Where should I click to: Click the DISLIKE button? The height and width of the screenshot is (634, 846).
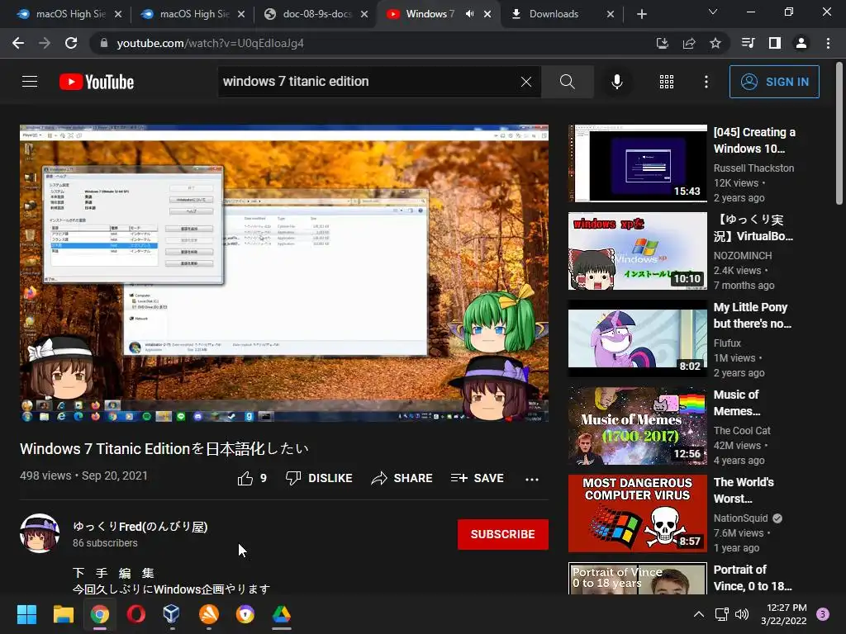tap(319, 478)
